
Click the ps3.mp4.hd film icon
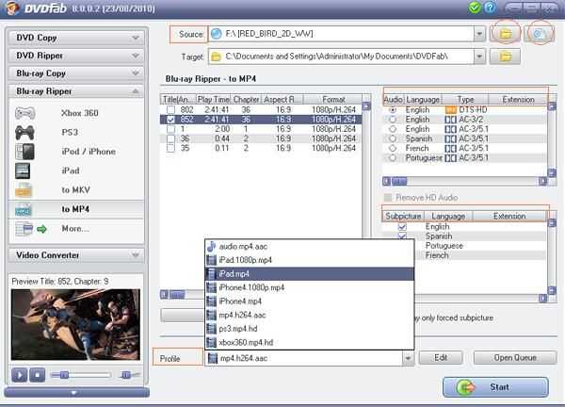212,329
